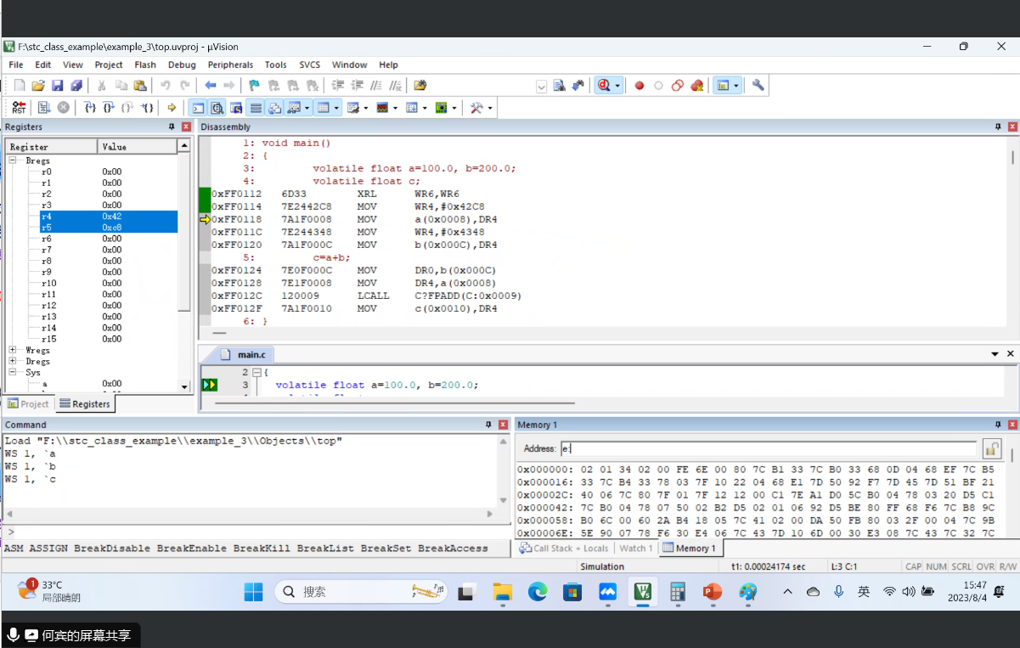Click the Step into icon
The height and width of the screenshot is (648, 1020).
click(x=89, y=108)
